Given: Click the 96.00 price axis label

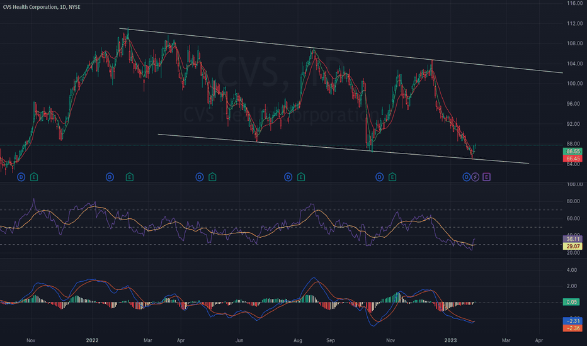Looking at the screenshot, I should pos(573,104).
